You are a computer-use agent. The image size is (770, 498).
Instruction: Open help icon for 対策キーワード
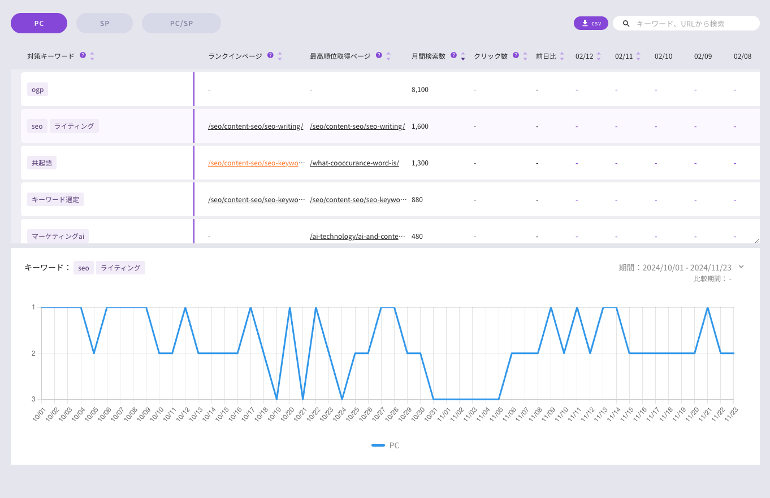[83, 55]
